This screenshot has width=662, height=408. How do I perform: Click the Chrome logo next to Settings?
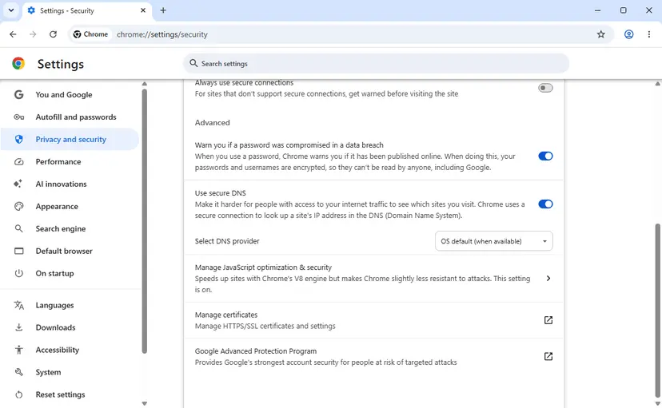click(x=18, y=64)
